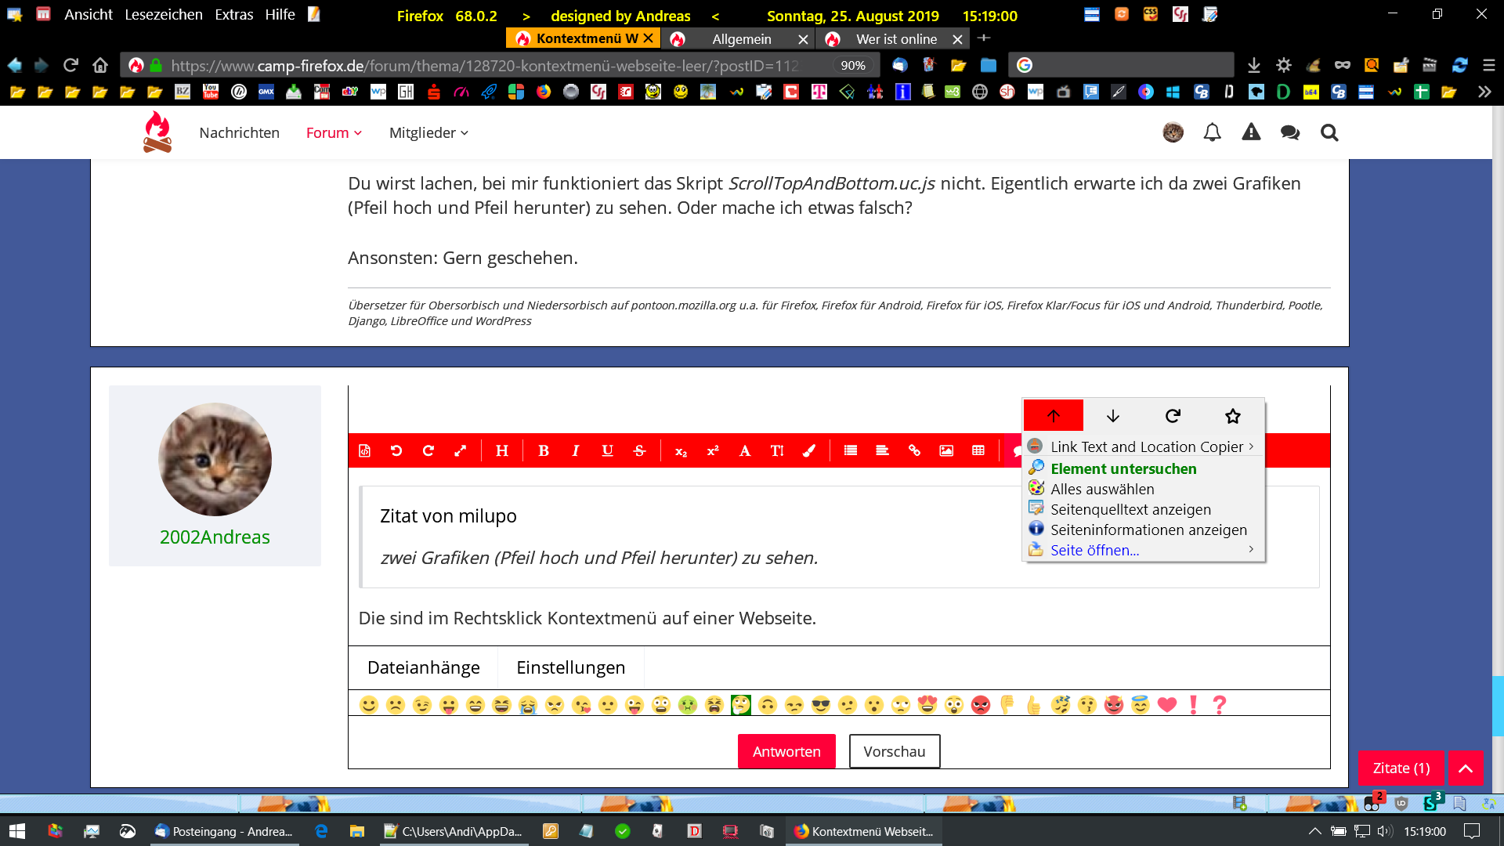The width and height of the screenshot is (1504, 846).
Task: Toggle bold formatting in the editor toolbar
Action: coord(544,450)
